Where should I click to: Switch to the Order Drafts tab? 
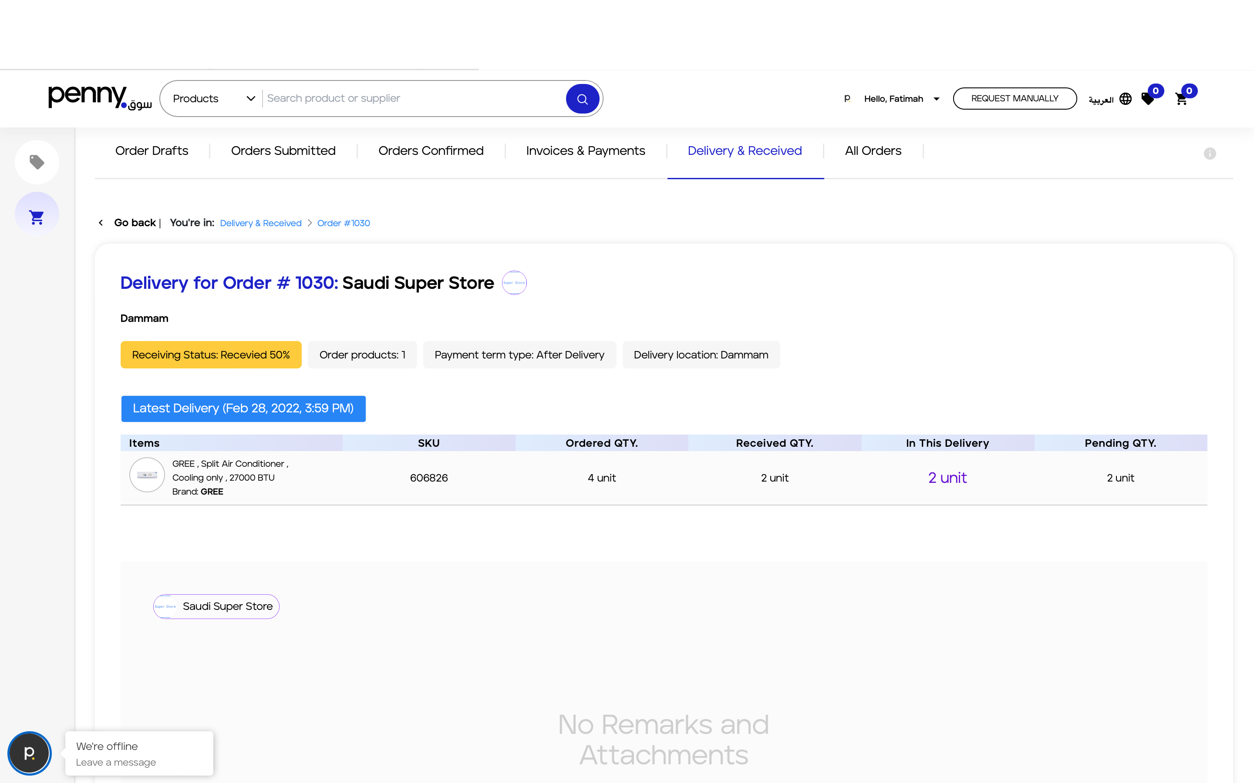(x=152, y=151)
